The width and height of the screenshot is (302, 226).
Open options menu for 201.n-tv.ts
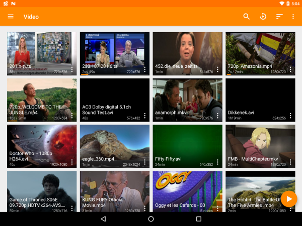72,69
